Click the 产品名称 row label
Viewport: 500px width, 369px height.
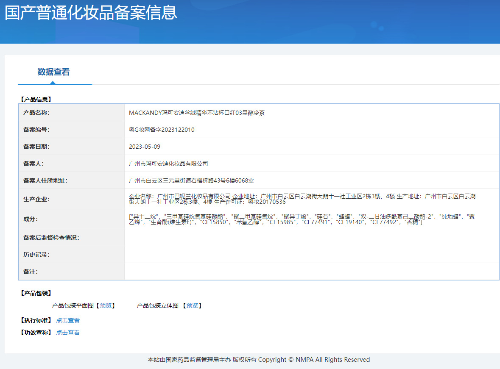click(x=36, y=113)
